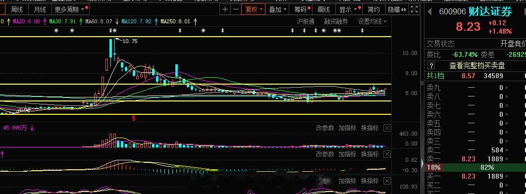Click white up arrow after MA250 value

click(x=195, y=22)
